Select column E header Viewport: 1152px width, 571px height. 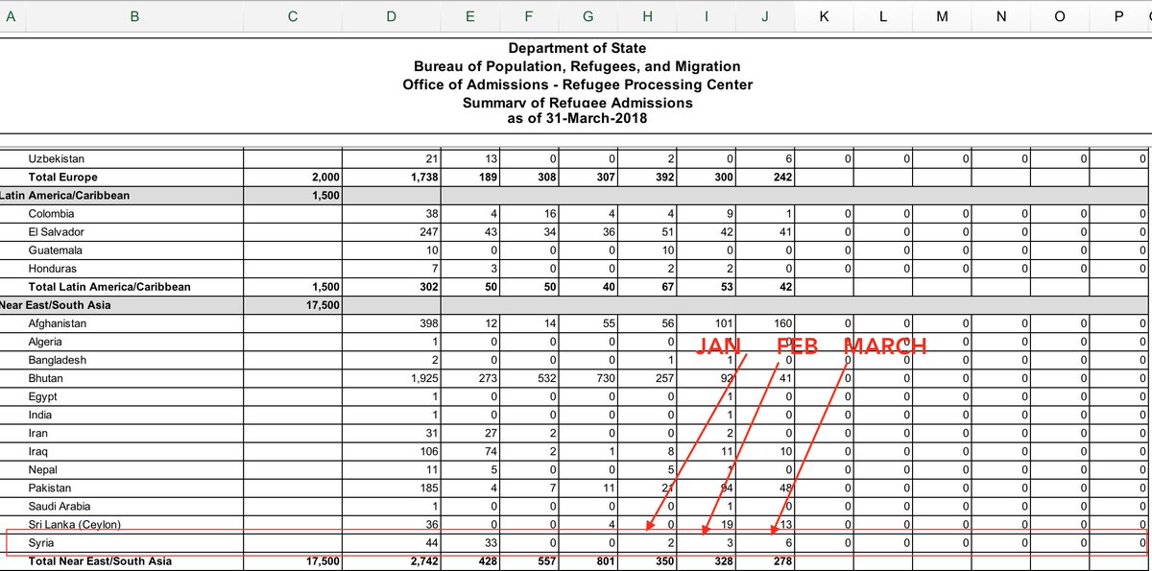[x=469, y=15]
